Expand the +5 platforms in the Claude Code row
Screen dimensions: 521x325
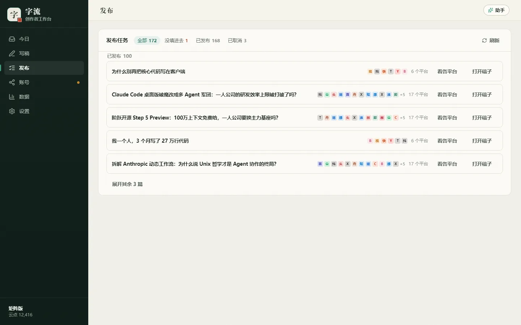tap(402, 95)
